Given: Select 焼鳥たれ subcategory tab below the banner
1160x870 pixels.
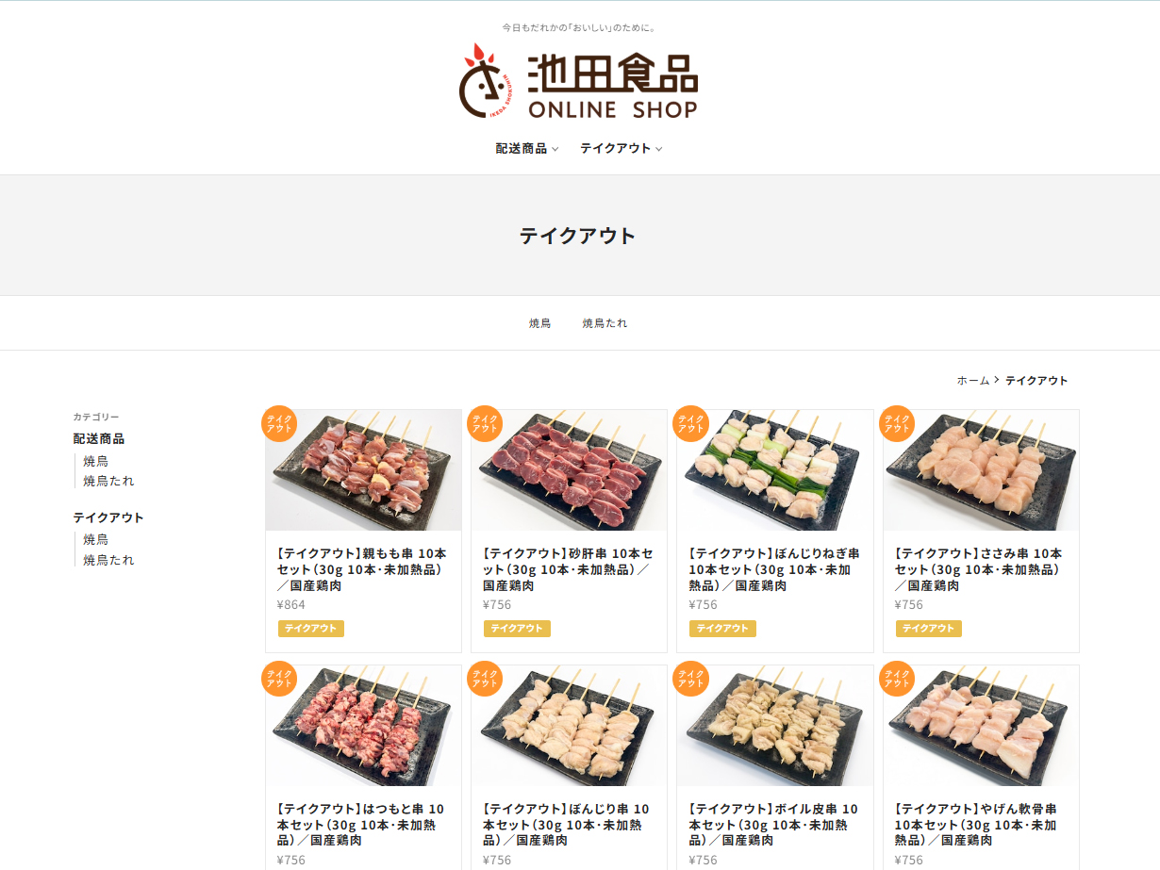Looking at the screenshot, I should click(605, 323).
